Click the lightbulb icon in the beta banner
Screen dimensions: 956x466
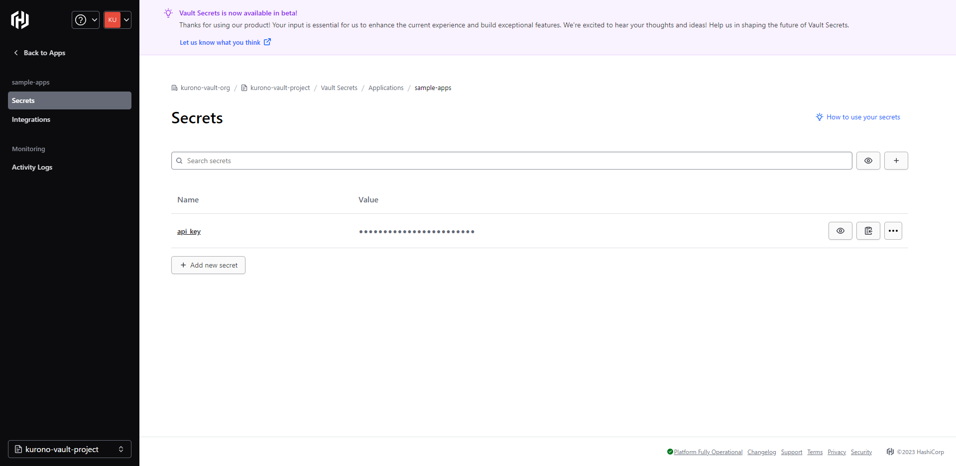coord(168,13)
